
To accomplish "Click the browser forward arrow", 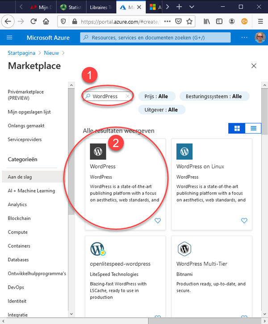I will [x=21, y=21].
